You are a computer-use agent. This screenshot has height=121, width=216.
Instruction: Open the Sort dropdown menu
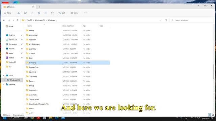[x=62, y=13]
